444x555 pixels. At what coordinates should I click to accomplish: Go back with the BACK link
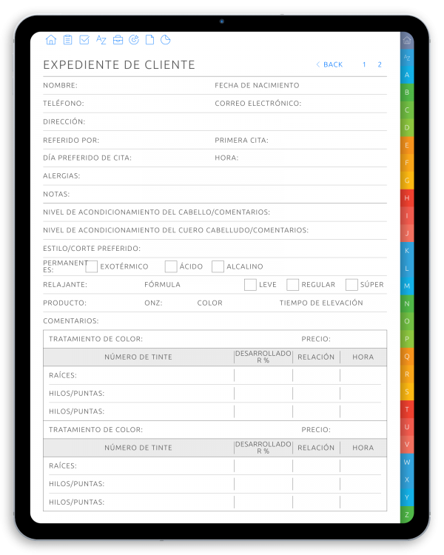329,64
